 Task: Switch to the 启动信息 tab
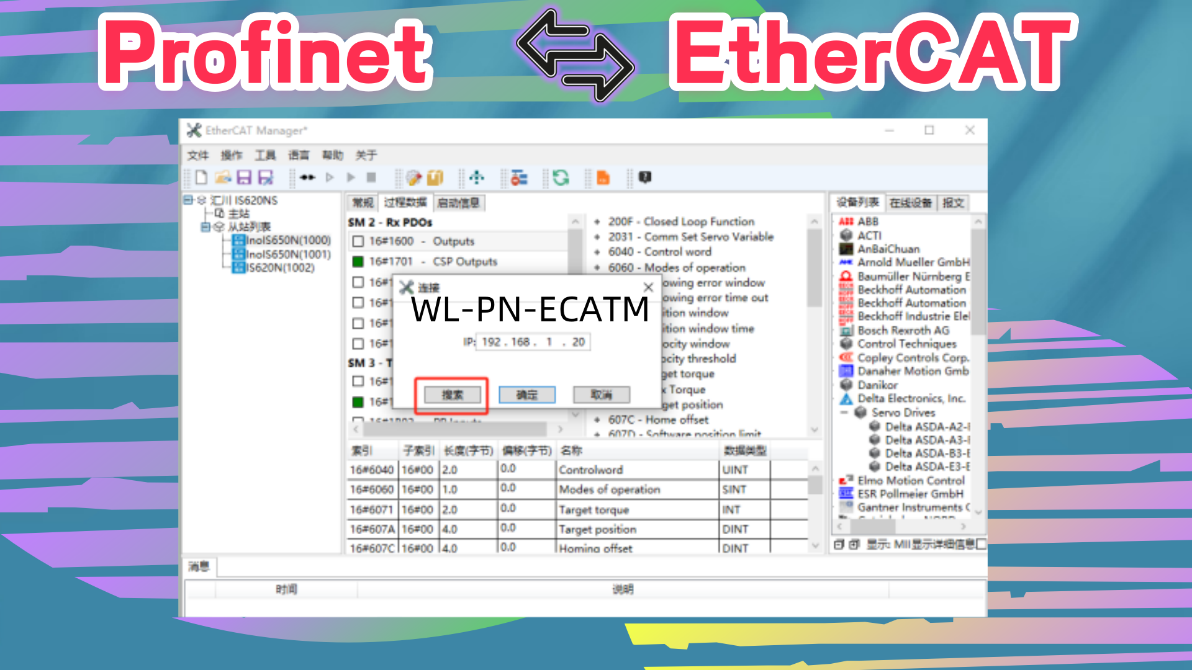(x=459, y=203)
